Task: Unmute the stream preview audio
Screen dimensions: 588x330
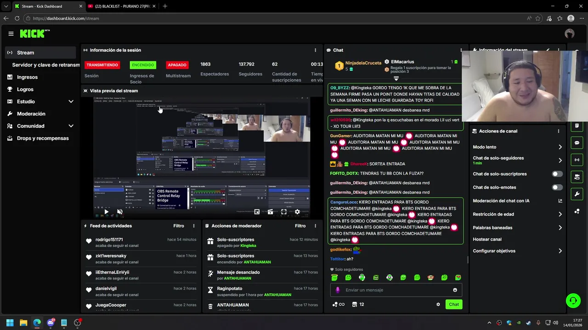Action: click(x=119, y=212)
